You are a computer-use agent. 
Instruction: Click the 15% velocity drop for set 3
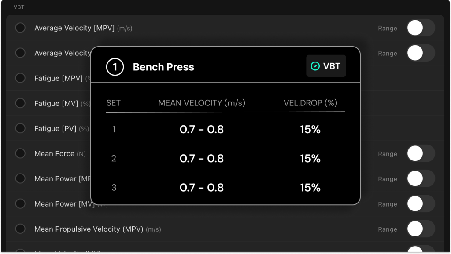310,187
